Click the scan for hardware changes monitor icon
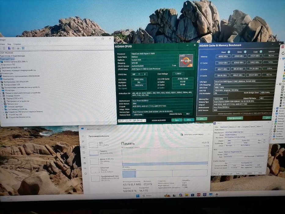 click(23, 48)
